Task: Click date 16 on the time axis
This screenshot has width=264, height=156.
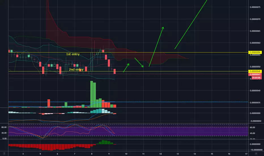Action: 229,154
